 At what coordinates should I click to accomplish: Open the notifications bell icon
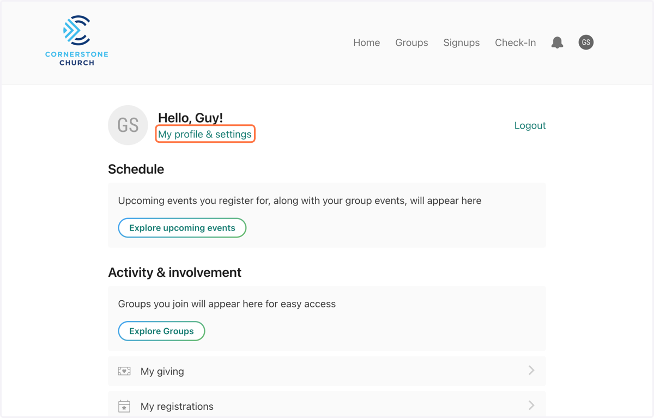(x=557, y=43)
